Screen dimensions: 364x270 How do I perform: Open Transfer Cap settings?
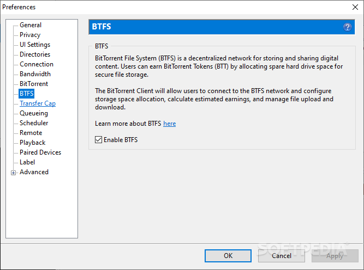[x=38, y=103]
